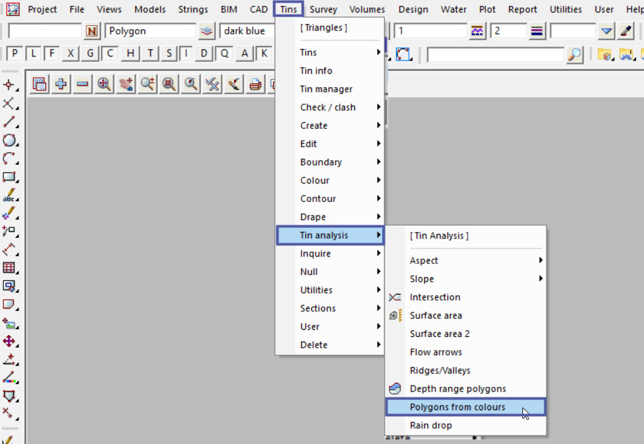Image resolution: width=644 pixels, height=444 pixels.
Task: Click the print icon in view toolbar
Action: tap(255, 84)
